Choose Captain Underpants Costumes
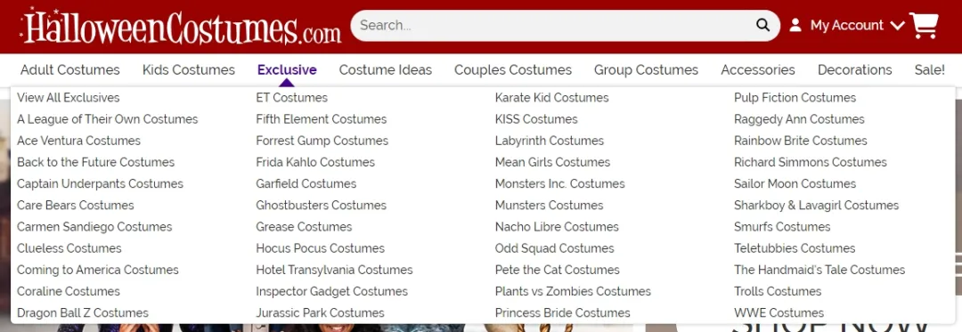This screenshot has width=962, height=332. pyautogui.click(x=100, y=183)
